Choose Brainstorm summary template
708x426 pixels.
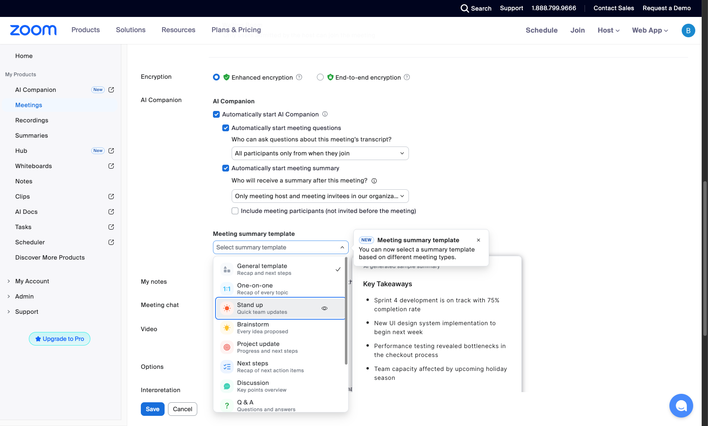click(280, 328)
